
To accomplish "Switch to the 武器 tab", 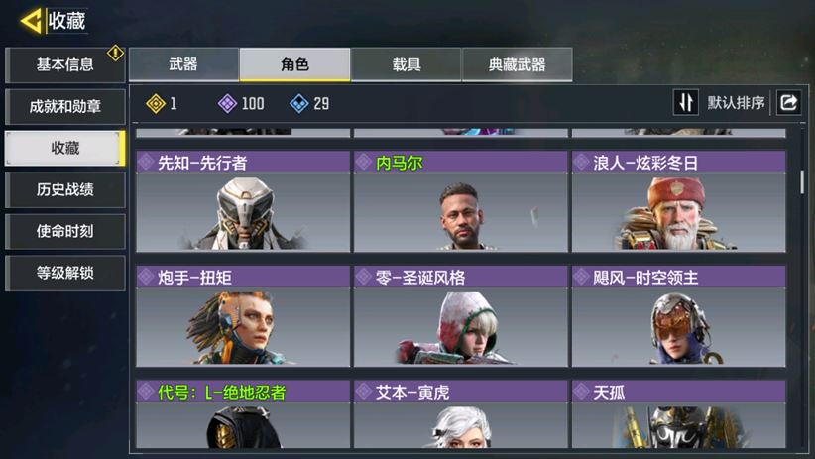I will [183, 64].
